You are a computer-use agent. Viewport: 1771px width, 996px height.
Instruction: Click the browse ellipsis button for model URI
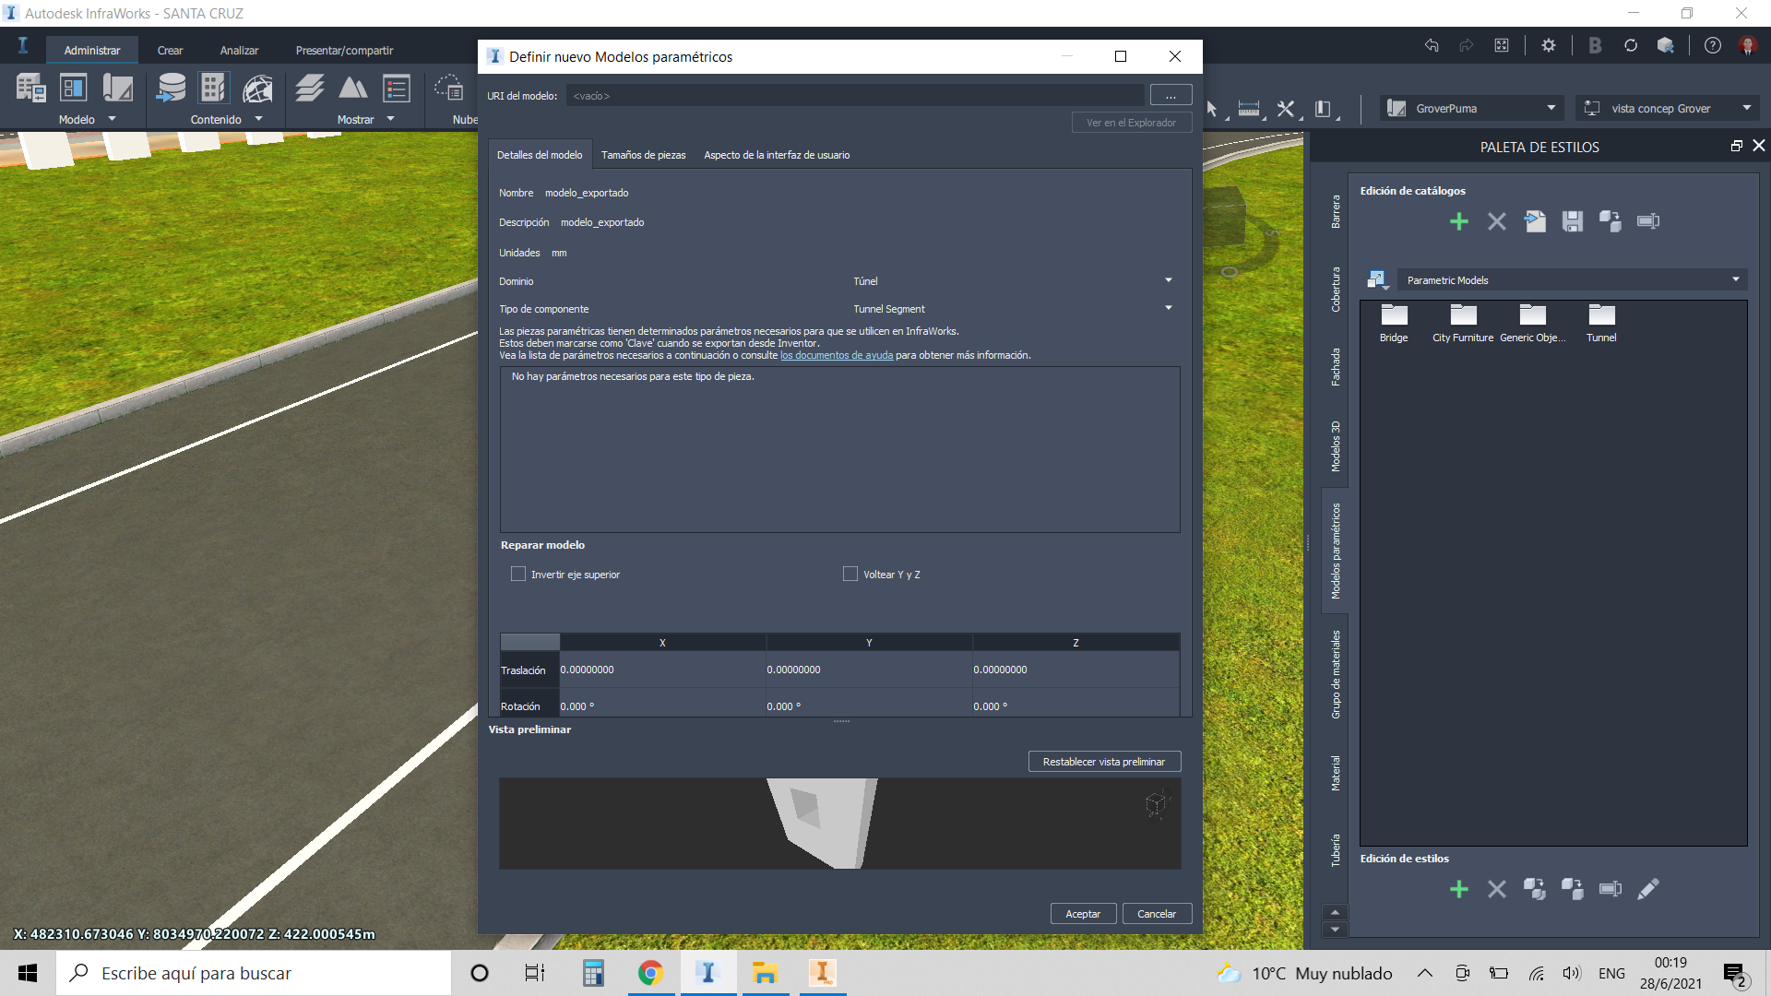[x=1171, y=96]
